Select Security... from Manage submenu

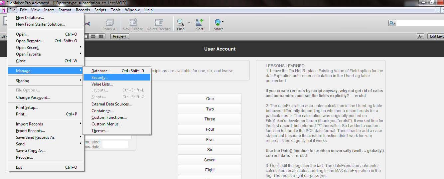[x=100, y=78]
